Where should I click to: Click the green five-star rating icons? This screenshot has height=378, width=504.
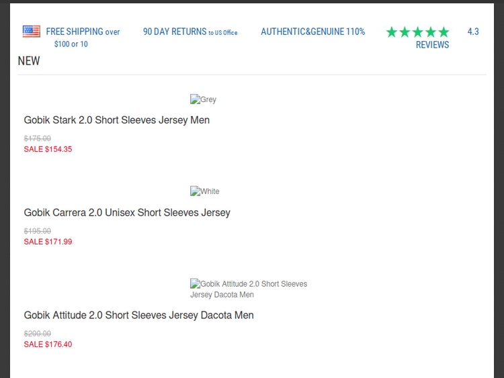[417, 32]
